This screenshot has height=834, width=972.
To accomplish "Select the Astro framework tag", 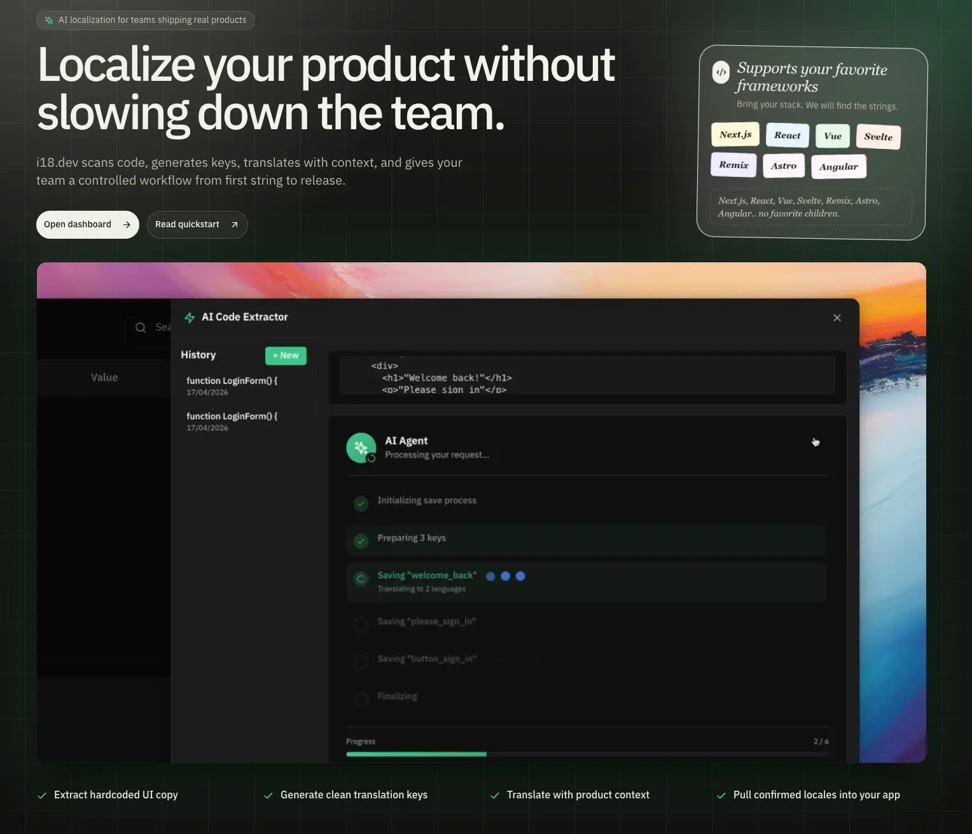I will point(784,166).
